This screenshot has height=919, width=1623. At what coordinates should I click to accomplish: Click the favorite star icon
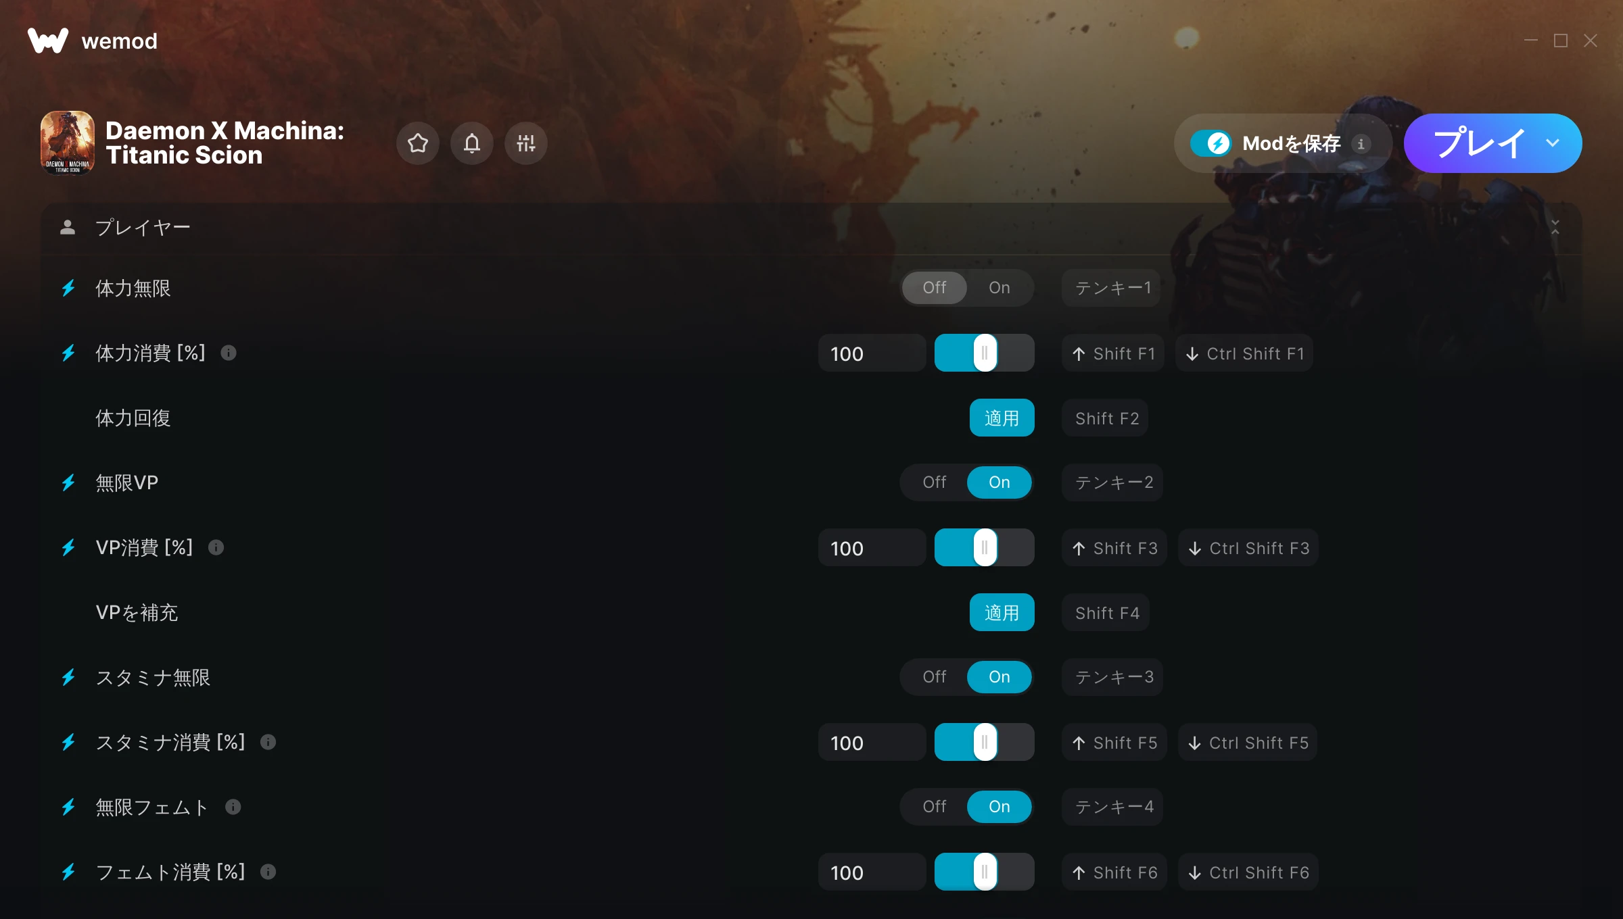pyautogui.click(x=418, y=143)
